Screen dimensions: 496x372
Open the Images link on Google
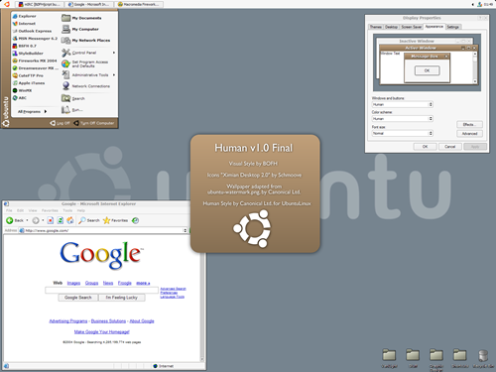73,283
